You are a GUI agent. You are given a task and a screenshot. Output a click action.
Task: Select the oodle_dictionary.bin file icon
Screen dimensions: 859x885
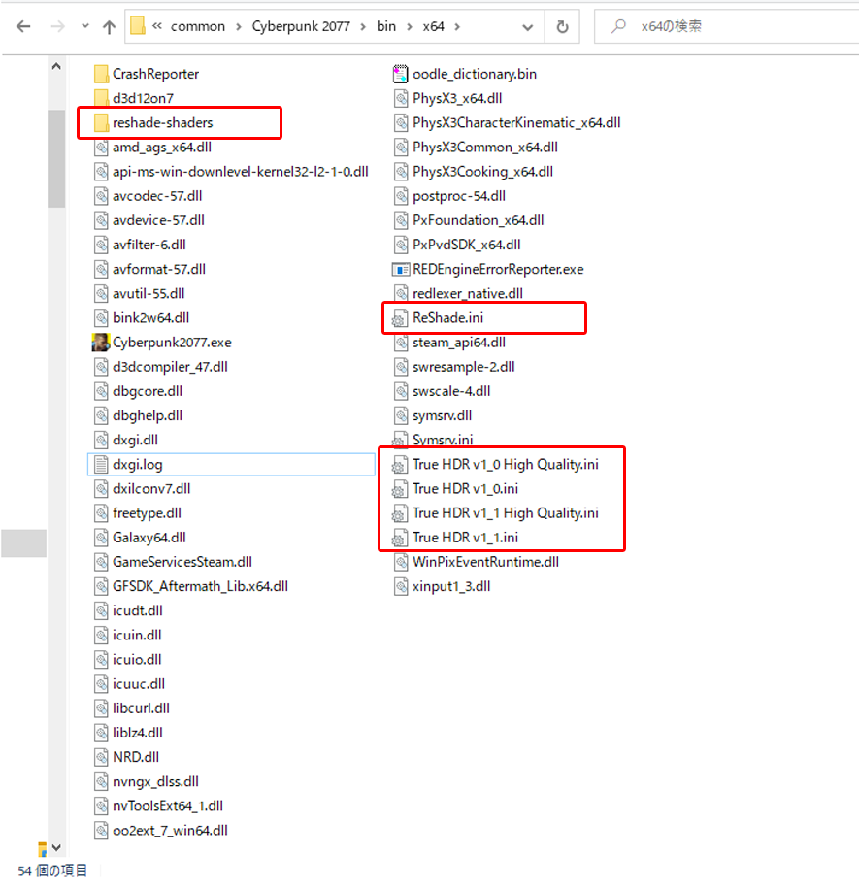pyautogui.click(x=400, y=74)
